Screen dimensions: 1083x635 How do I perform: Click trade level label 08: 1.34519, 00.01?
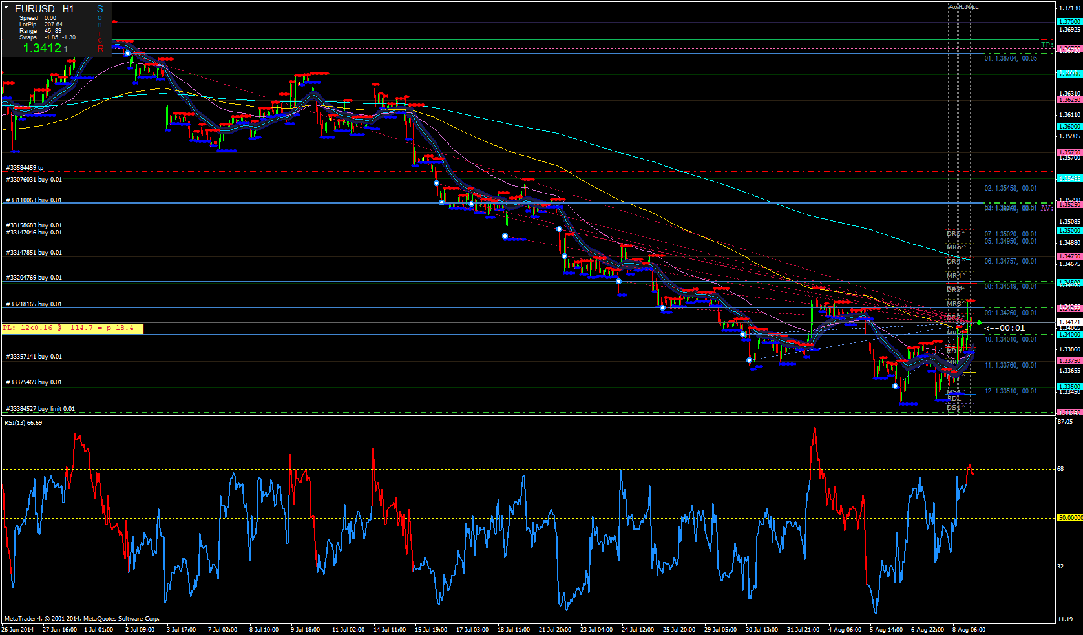pos(1011,287)
